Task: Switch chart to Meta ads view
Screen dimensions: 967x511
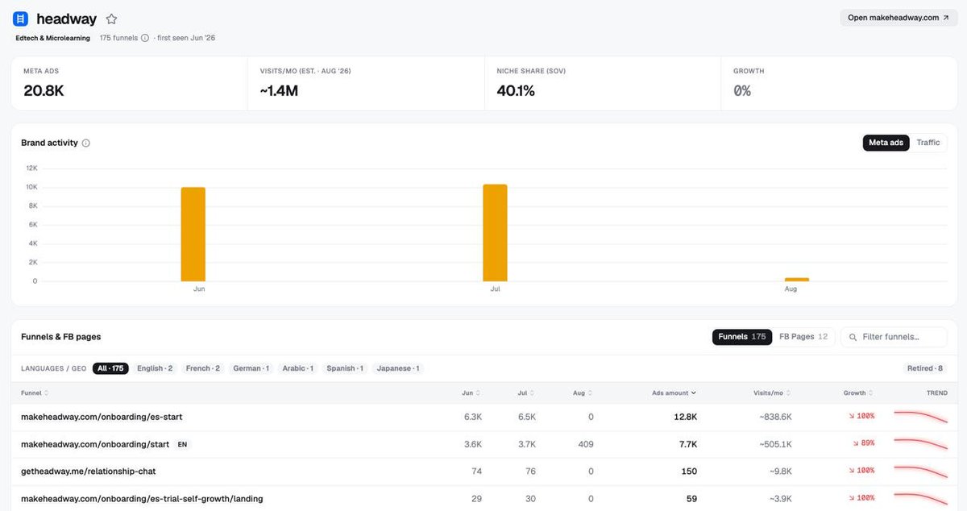Action: point(886,143)
